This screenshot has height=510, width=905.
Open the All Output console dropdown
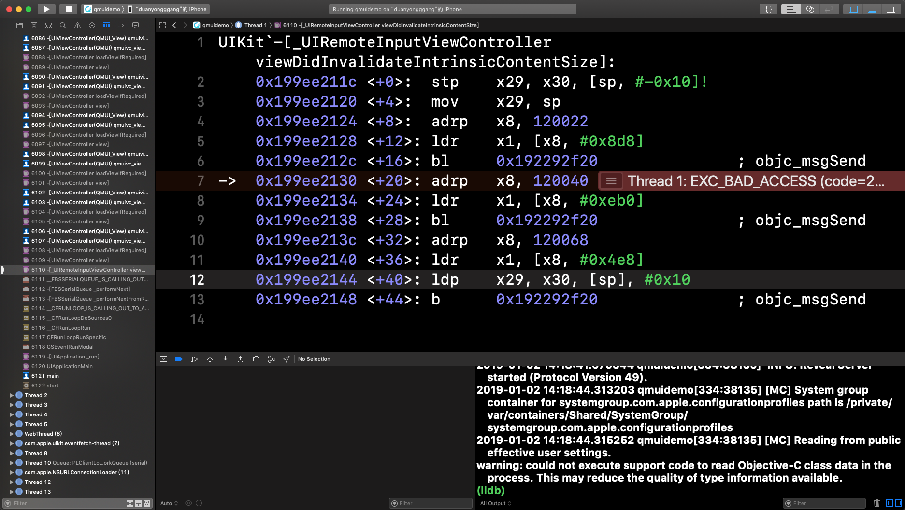496,503
